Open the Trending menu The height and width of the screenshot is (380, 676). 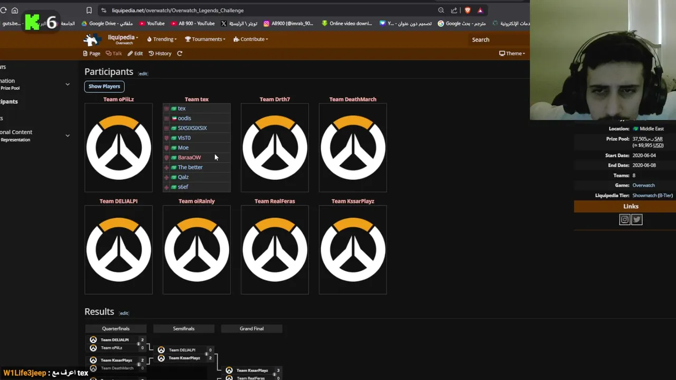pyautogui.click(x=162, y=39)
